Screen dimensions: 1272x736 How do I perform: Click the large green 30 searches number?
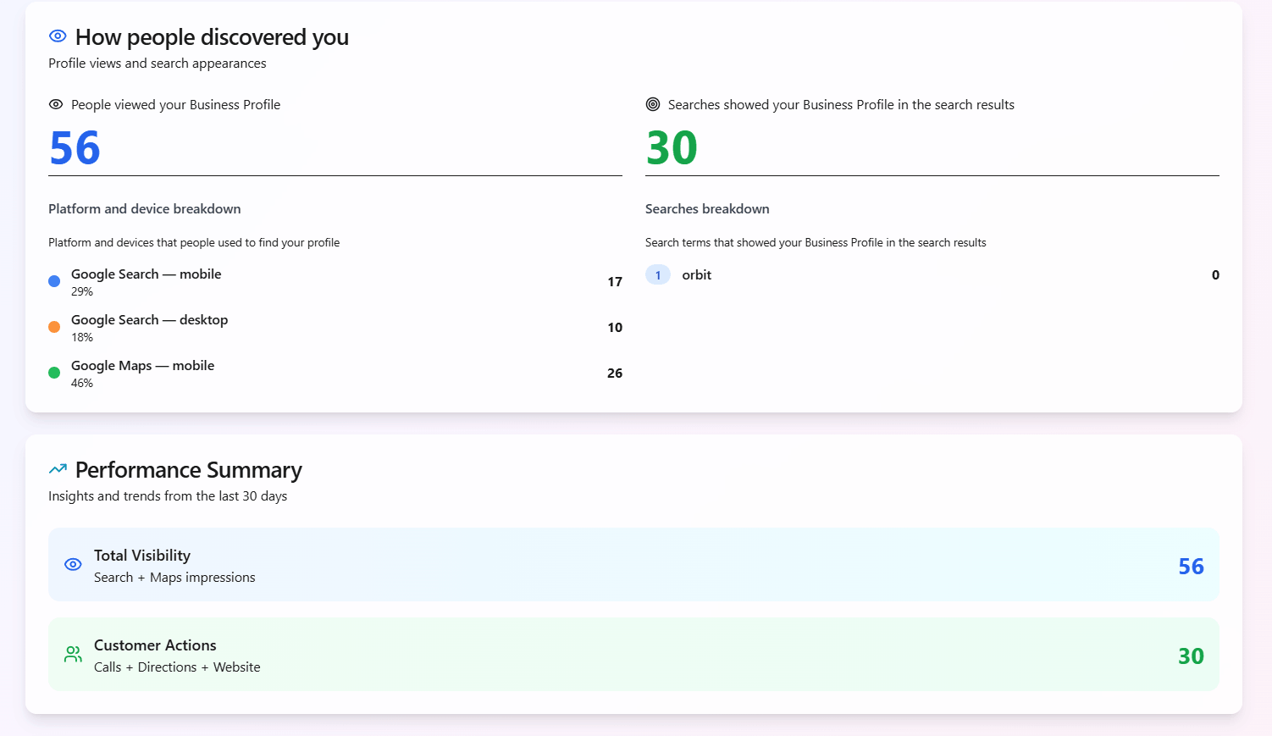(672, 148)
